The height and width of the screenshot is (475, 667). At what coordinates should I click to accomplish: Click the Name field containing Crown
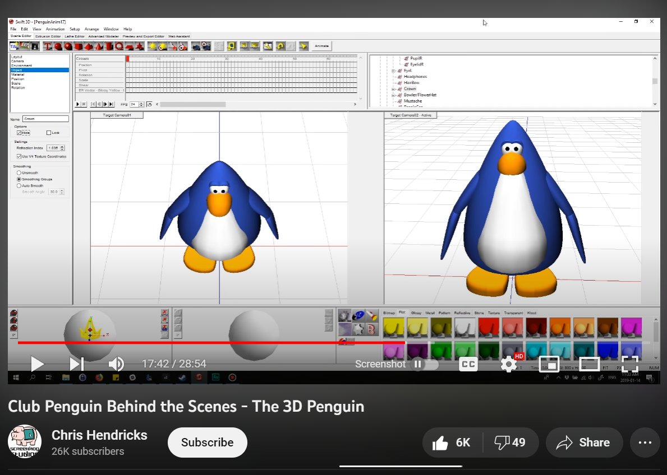pyautogui.click(x=45, y=119)
